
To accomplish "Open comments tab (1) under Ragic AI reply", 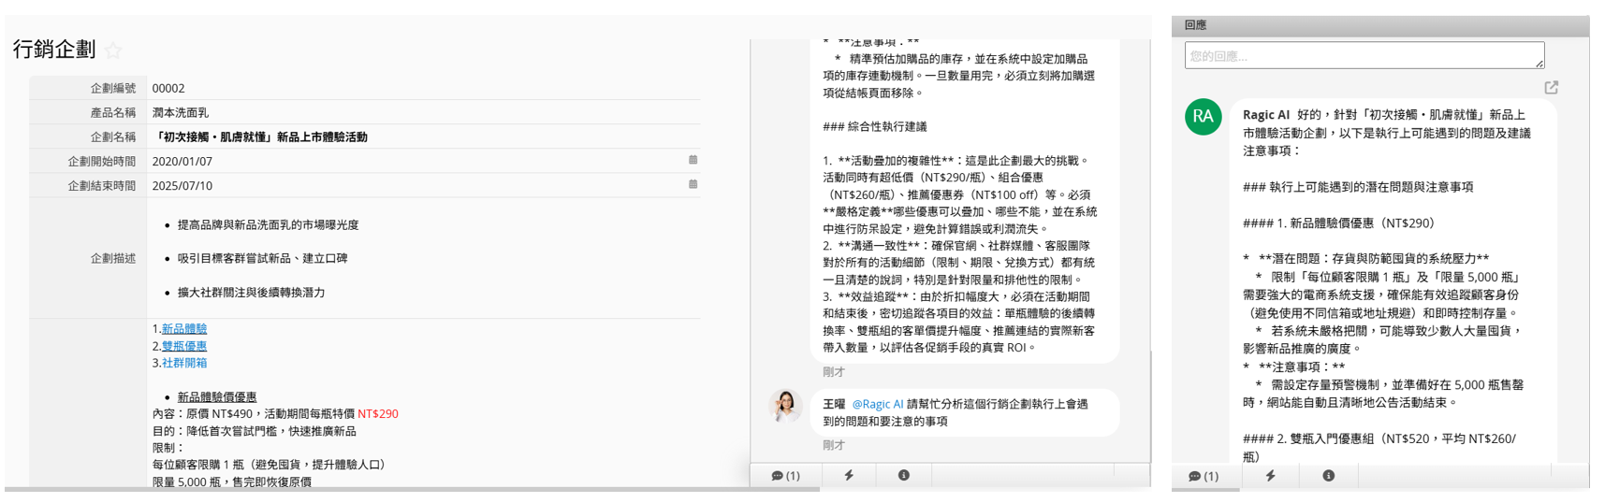I will [x=1204, y=476].
